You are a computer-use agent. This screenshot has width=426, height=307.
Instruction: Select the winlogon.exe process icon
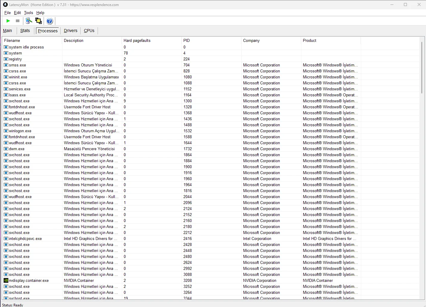point(6,131)
